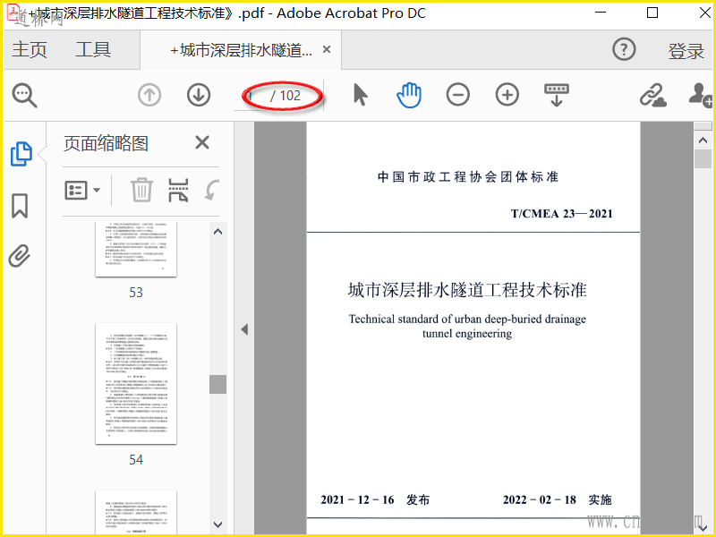
Task: Click the title 城市深层排水隧道工程技术标准
Action: point(467,290)
